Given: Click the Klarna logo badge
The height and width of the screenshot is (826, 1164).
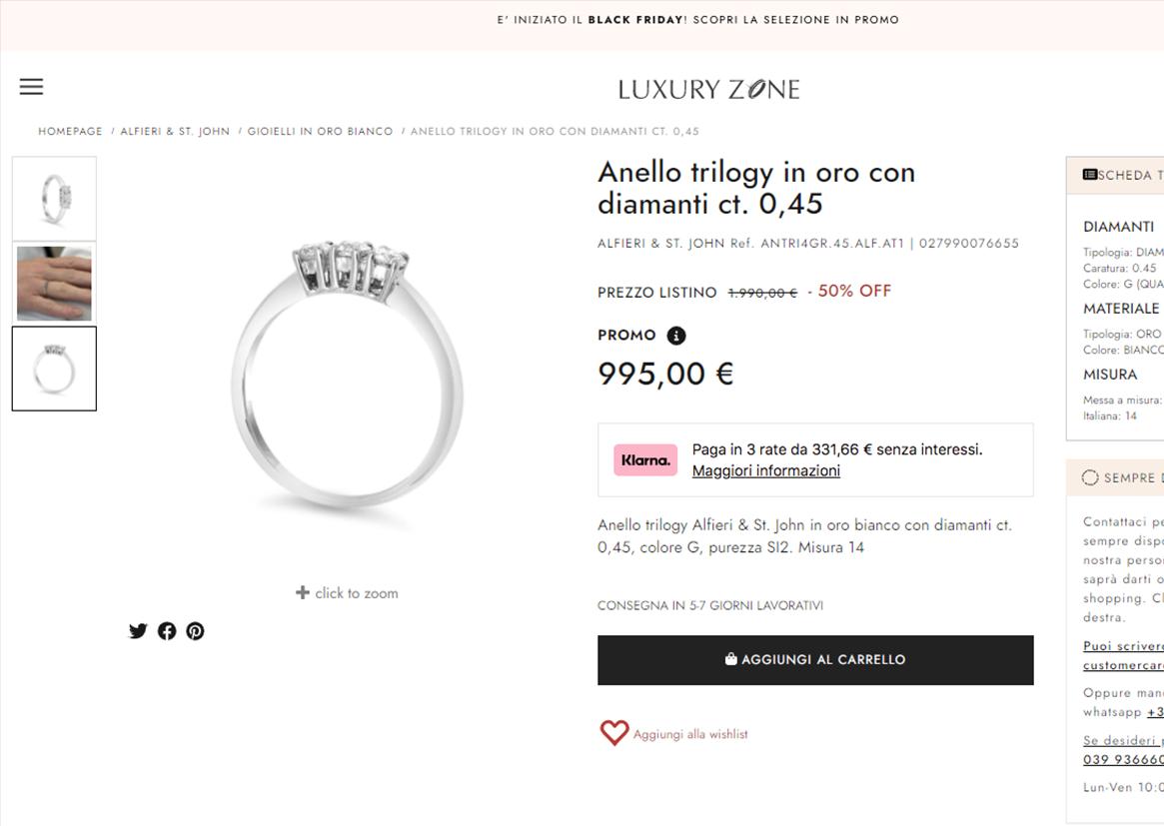Looking at the screenshot, I should (x=644, y=460).
